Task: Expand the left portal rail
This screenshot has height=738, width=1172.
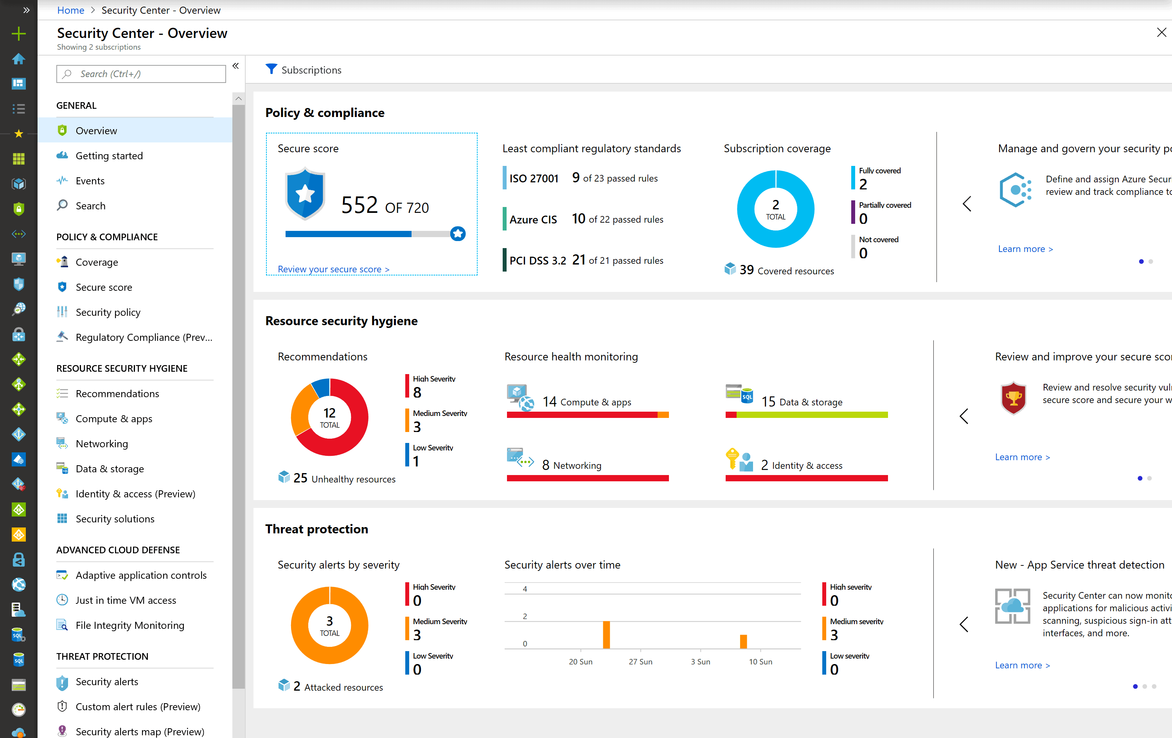Action: coord(26,10)
